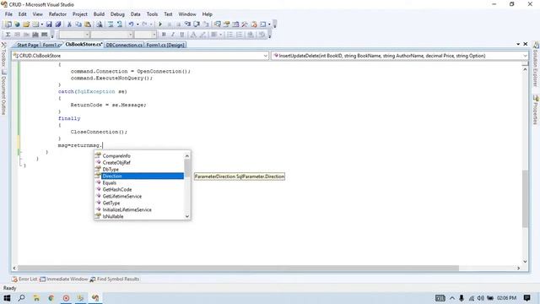Screen dimensions: 540x304
Task: Open the Toolbox side panel
Action: click(x=3, y=55)
